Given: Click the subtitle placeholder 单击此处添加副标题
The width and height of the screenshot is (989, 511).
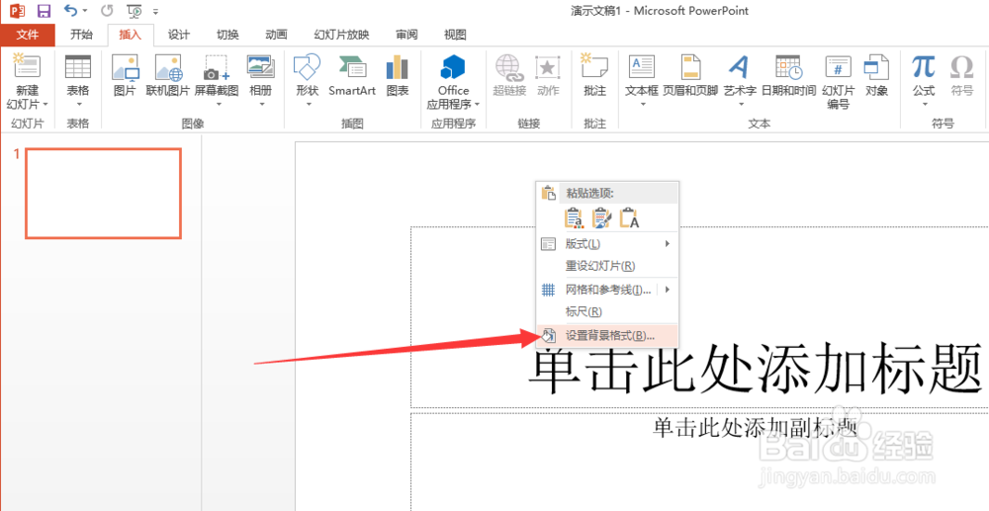Looking at the screenshot, I should 755,428.
